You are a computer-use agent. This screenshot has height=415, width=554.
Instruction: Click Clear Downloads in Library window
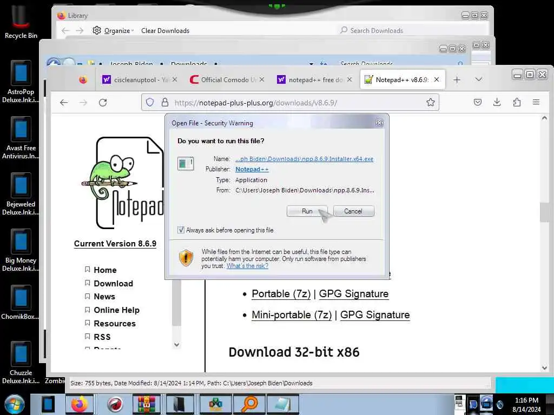tap(166, 31)
